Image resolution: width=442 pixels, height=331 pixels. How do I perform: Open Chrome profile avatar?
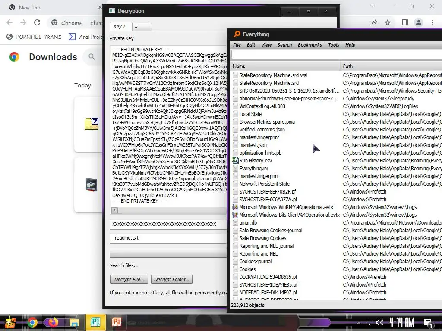click(x=419, y=22)
